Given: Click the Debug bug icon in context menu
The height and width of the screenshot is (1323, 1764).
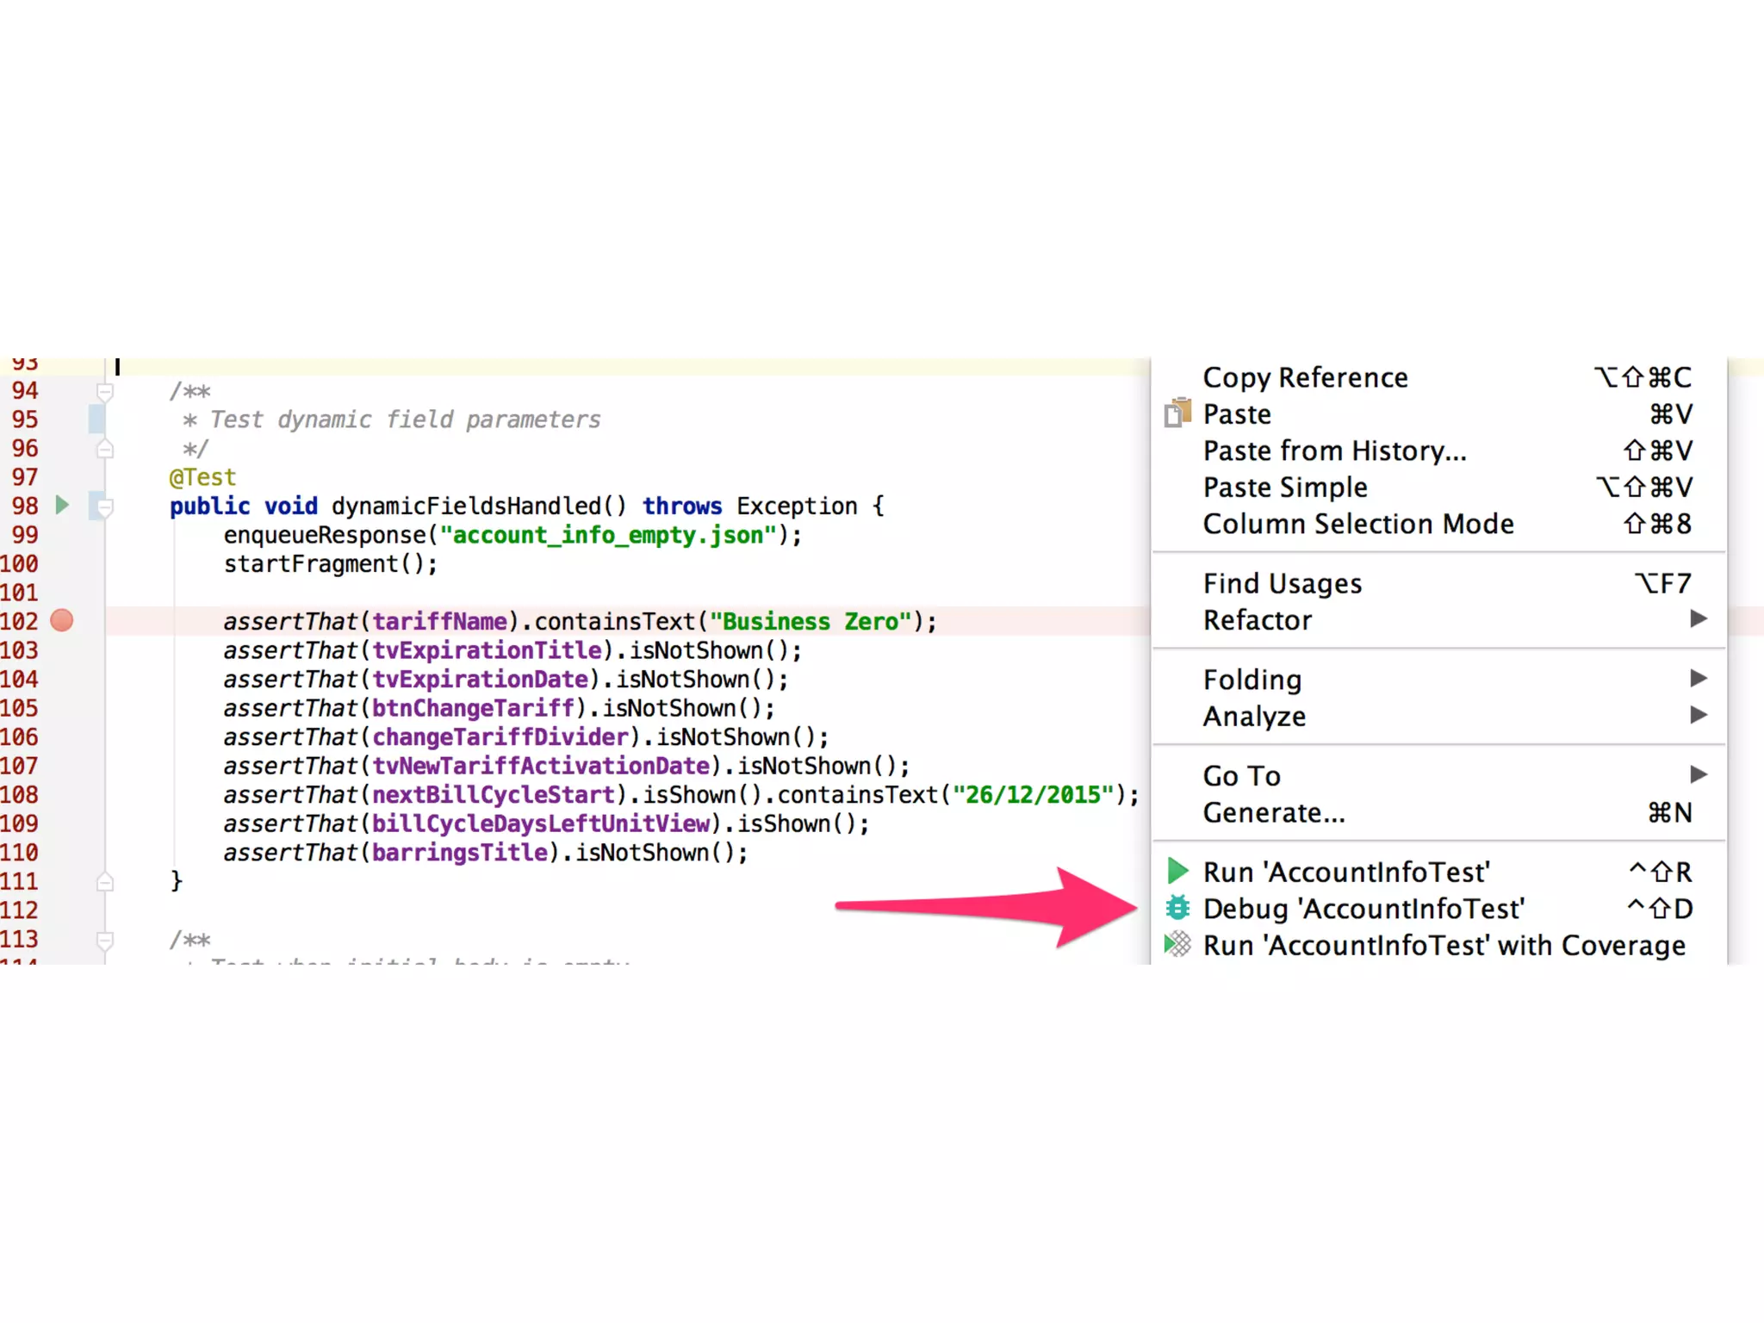Looking at the screenshot, I should pyautogui.click(x=1177, y=908).
